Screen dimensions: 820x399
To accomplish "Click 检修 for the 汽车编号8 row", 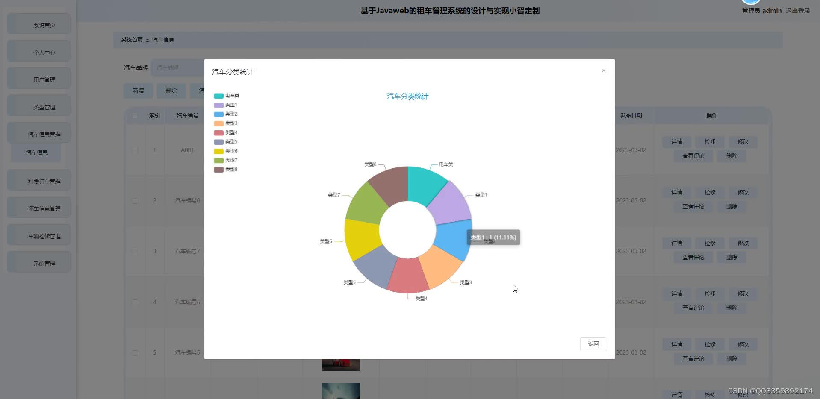I will tap(710, 192).
